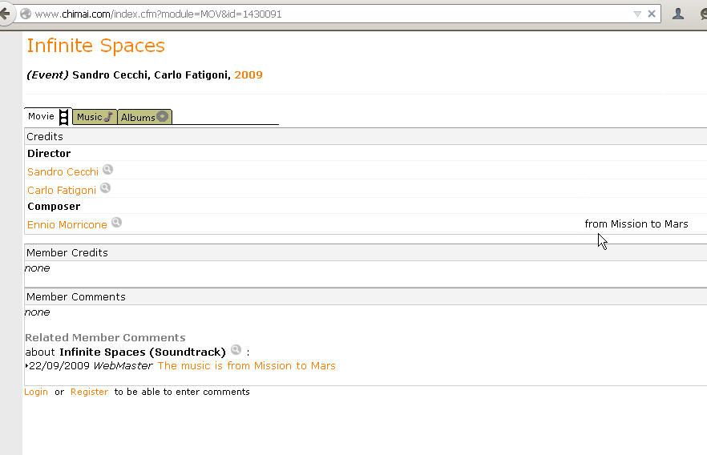Screen dimensions: 707x455
Task: Click the film strip icon on Movie tab
Action: click(x=64, y=117)
